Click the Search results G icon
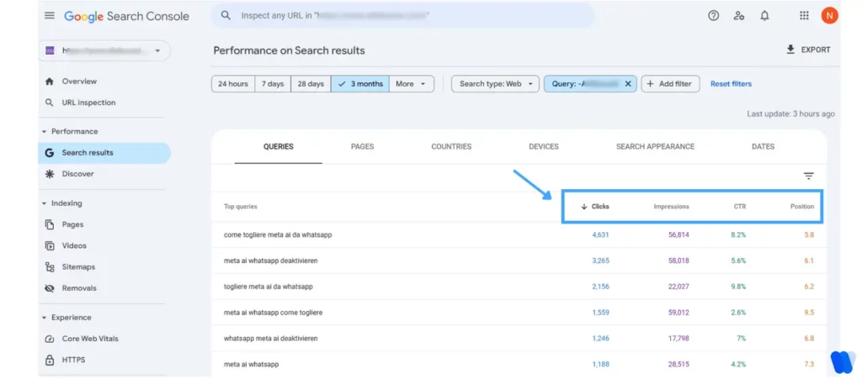The image size is (862, 379). [50, 153]
